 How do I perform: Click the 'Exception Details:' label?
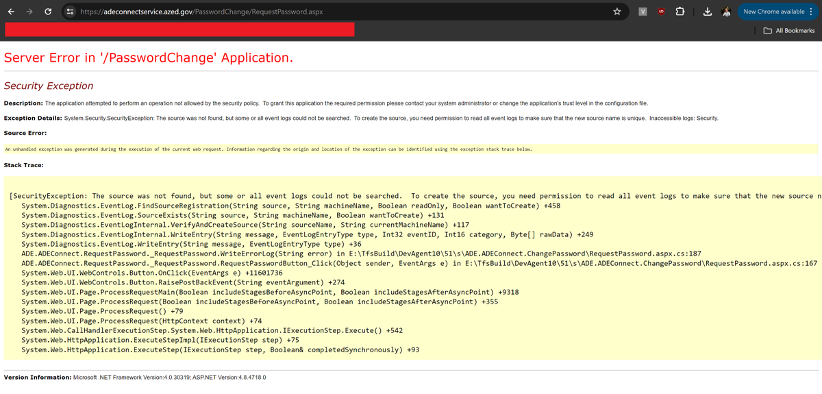pyautogui.click(x=33, y=118)
